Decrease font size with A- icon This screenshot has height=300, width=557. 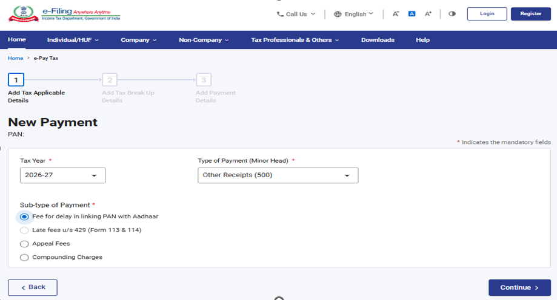[395, 14]
